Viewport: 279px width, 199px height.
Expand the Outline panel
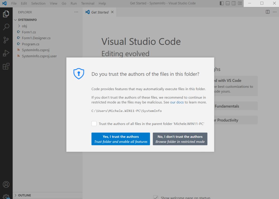(24, 195)
